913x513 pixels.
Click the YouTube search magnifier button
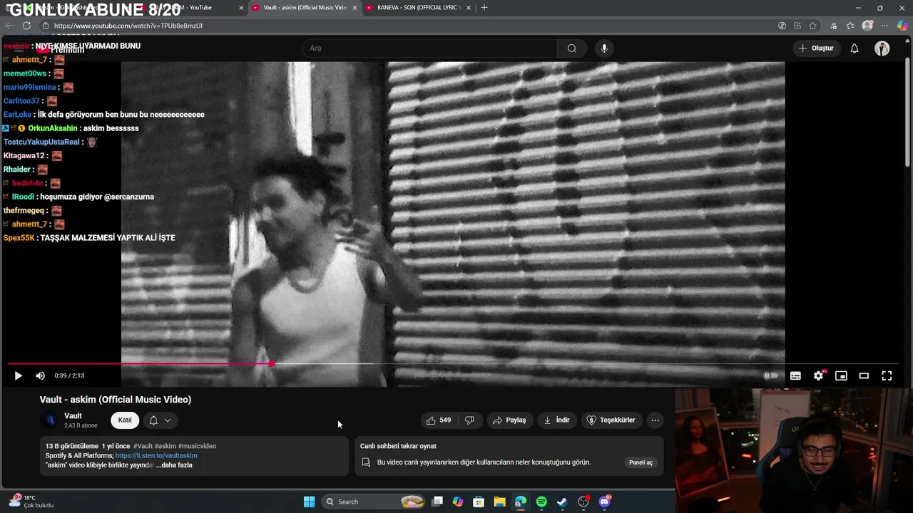pos(571,48)
